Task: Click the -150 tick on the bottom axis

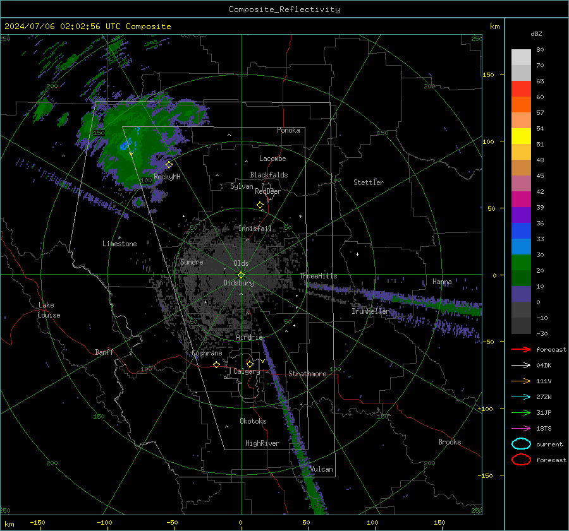Action: 38,523
